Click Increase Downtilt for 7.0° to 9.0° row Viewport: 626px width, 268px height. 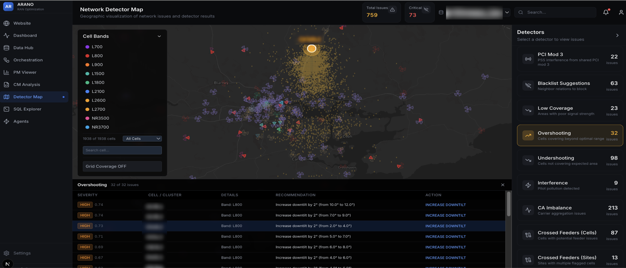(x=445, y=215)
